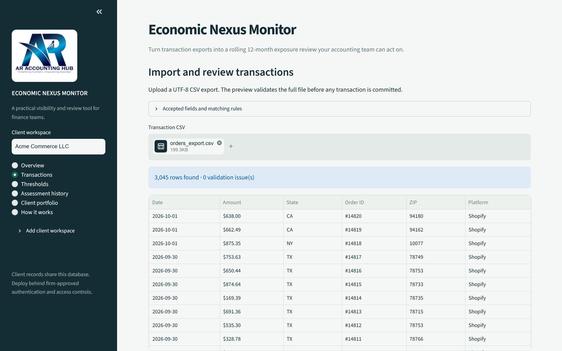Viewport: 562px width, 351px height.
Task: Click order ID #14813
Action: tap(374, 312)
